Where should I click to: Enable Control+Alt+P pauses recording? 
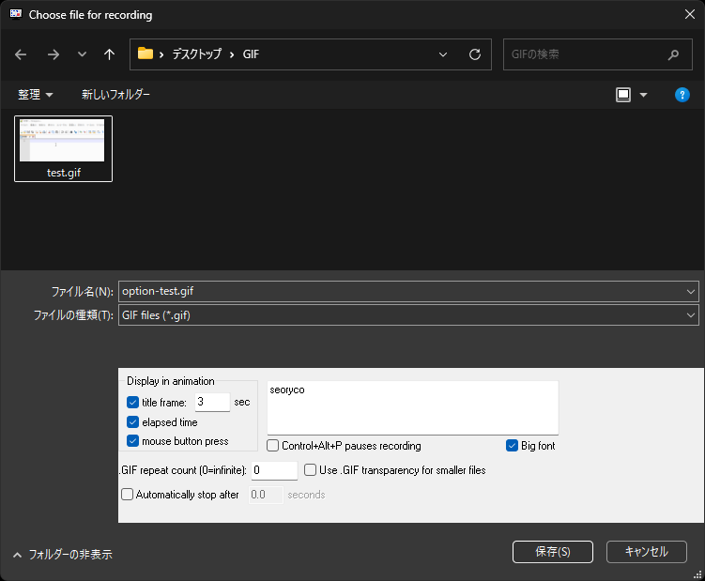coord(273,446)
